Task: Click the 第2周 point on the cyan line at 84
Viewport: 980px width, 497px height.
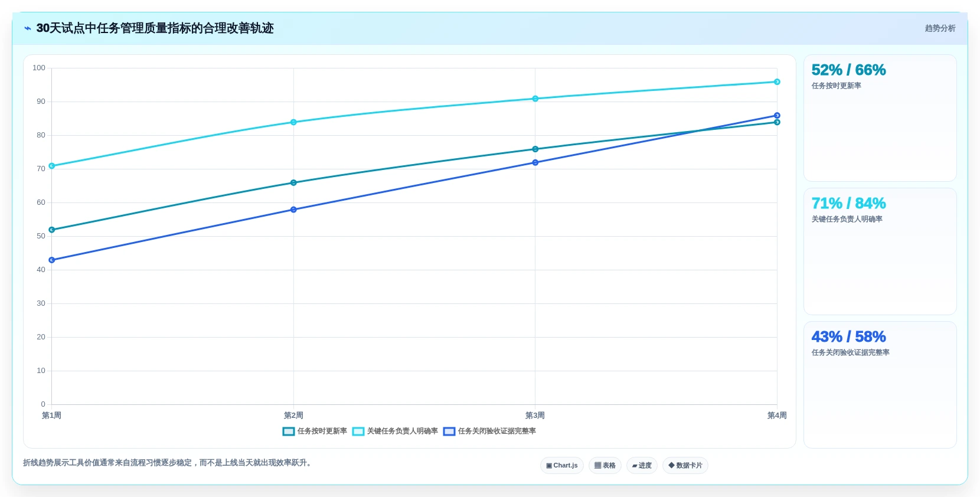Action: point(293,122)
